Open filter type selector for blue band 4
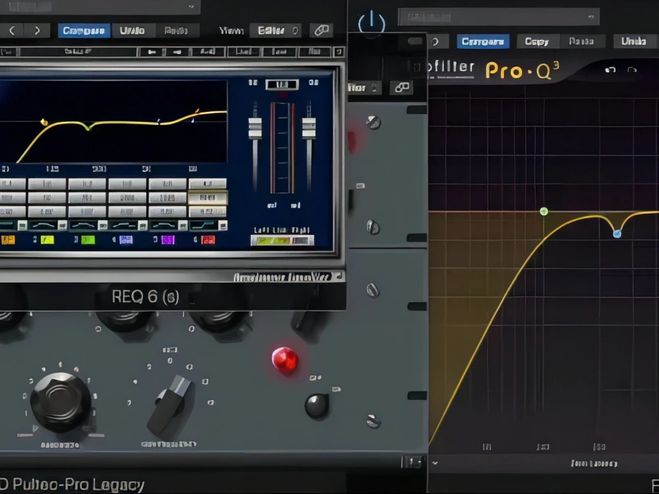Image resolution: width=659 pixels, height=494 pixels. pyautogui.click(x=129, y=225)
